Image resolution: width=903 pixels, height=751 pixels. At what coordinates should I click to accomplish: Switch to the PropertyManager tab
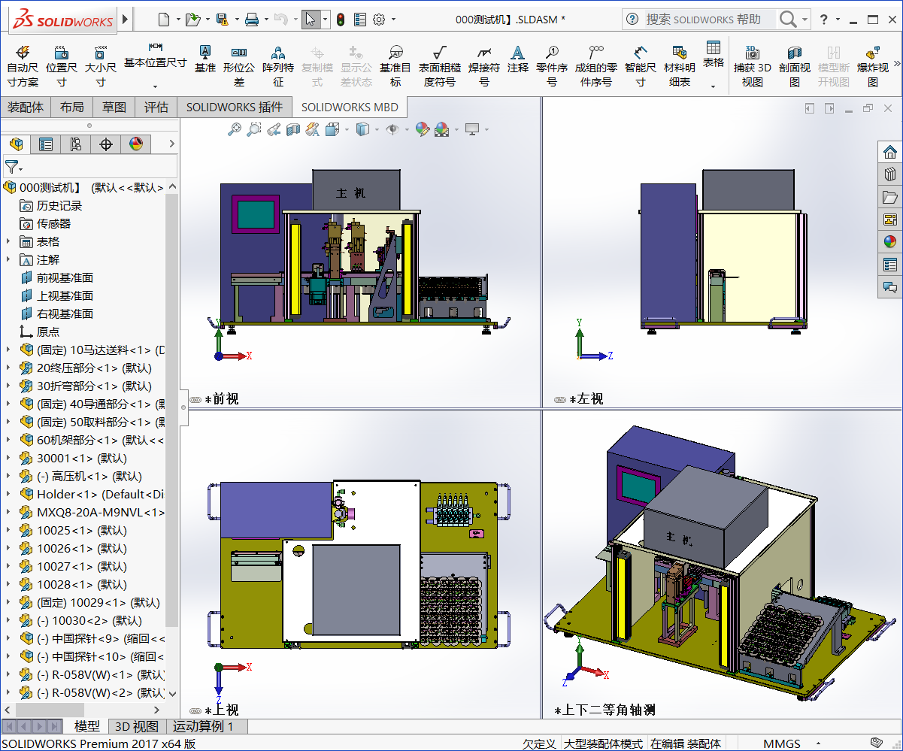[46, 144]
